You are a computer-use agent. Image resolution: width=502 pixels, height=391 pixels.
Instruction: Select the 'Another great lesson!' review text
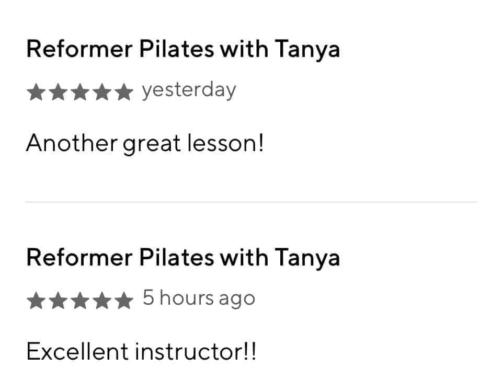145,143
